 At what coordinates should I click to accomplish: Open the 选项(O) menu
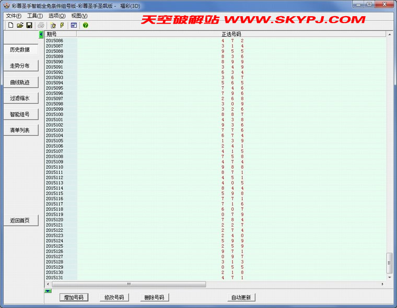coord(57,16)
